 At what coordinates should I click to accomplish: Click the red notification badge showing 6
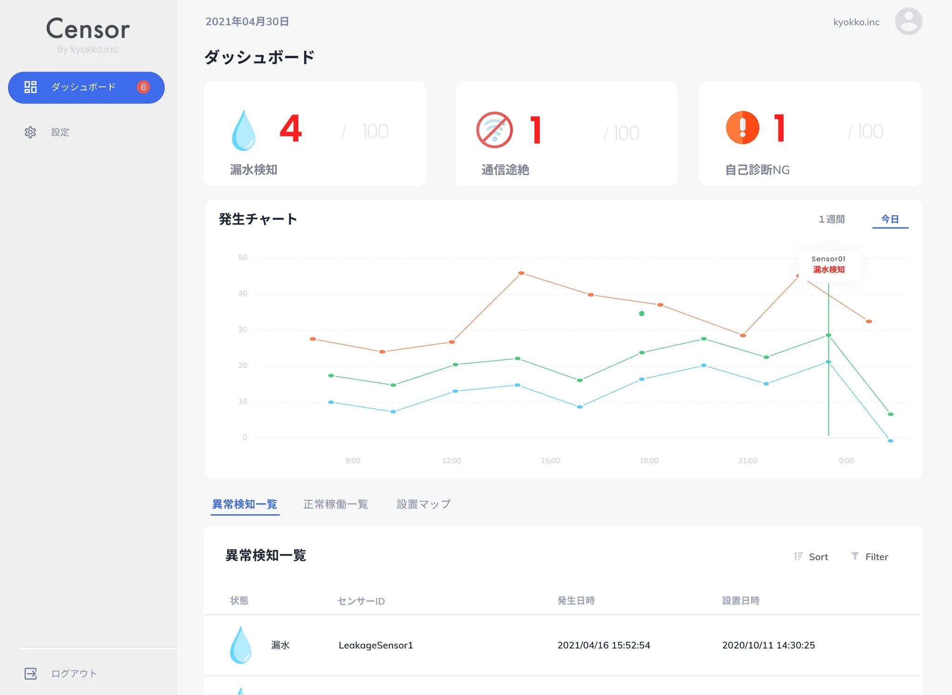point(143,87)
